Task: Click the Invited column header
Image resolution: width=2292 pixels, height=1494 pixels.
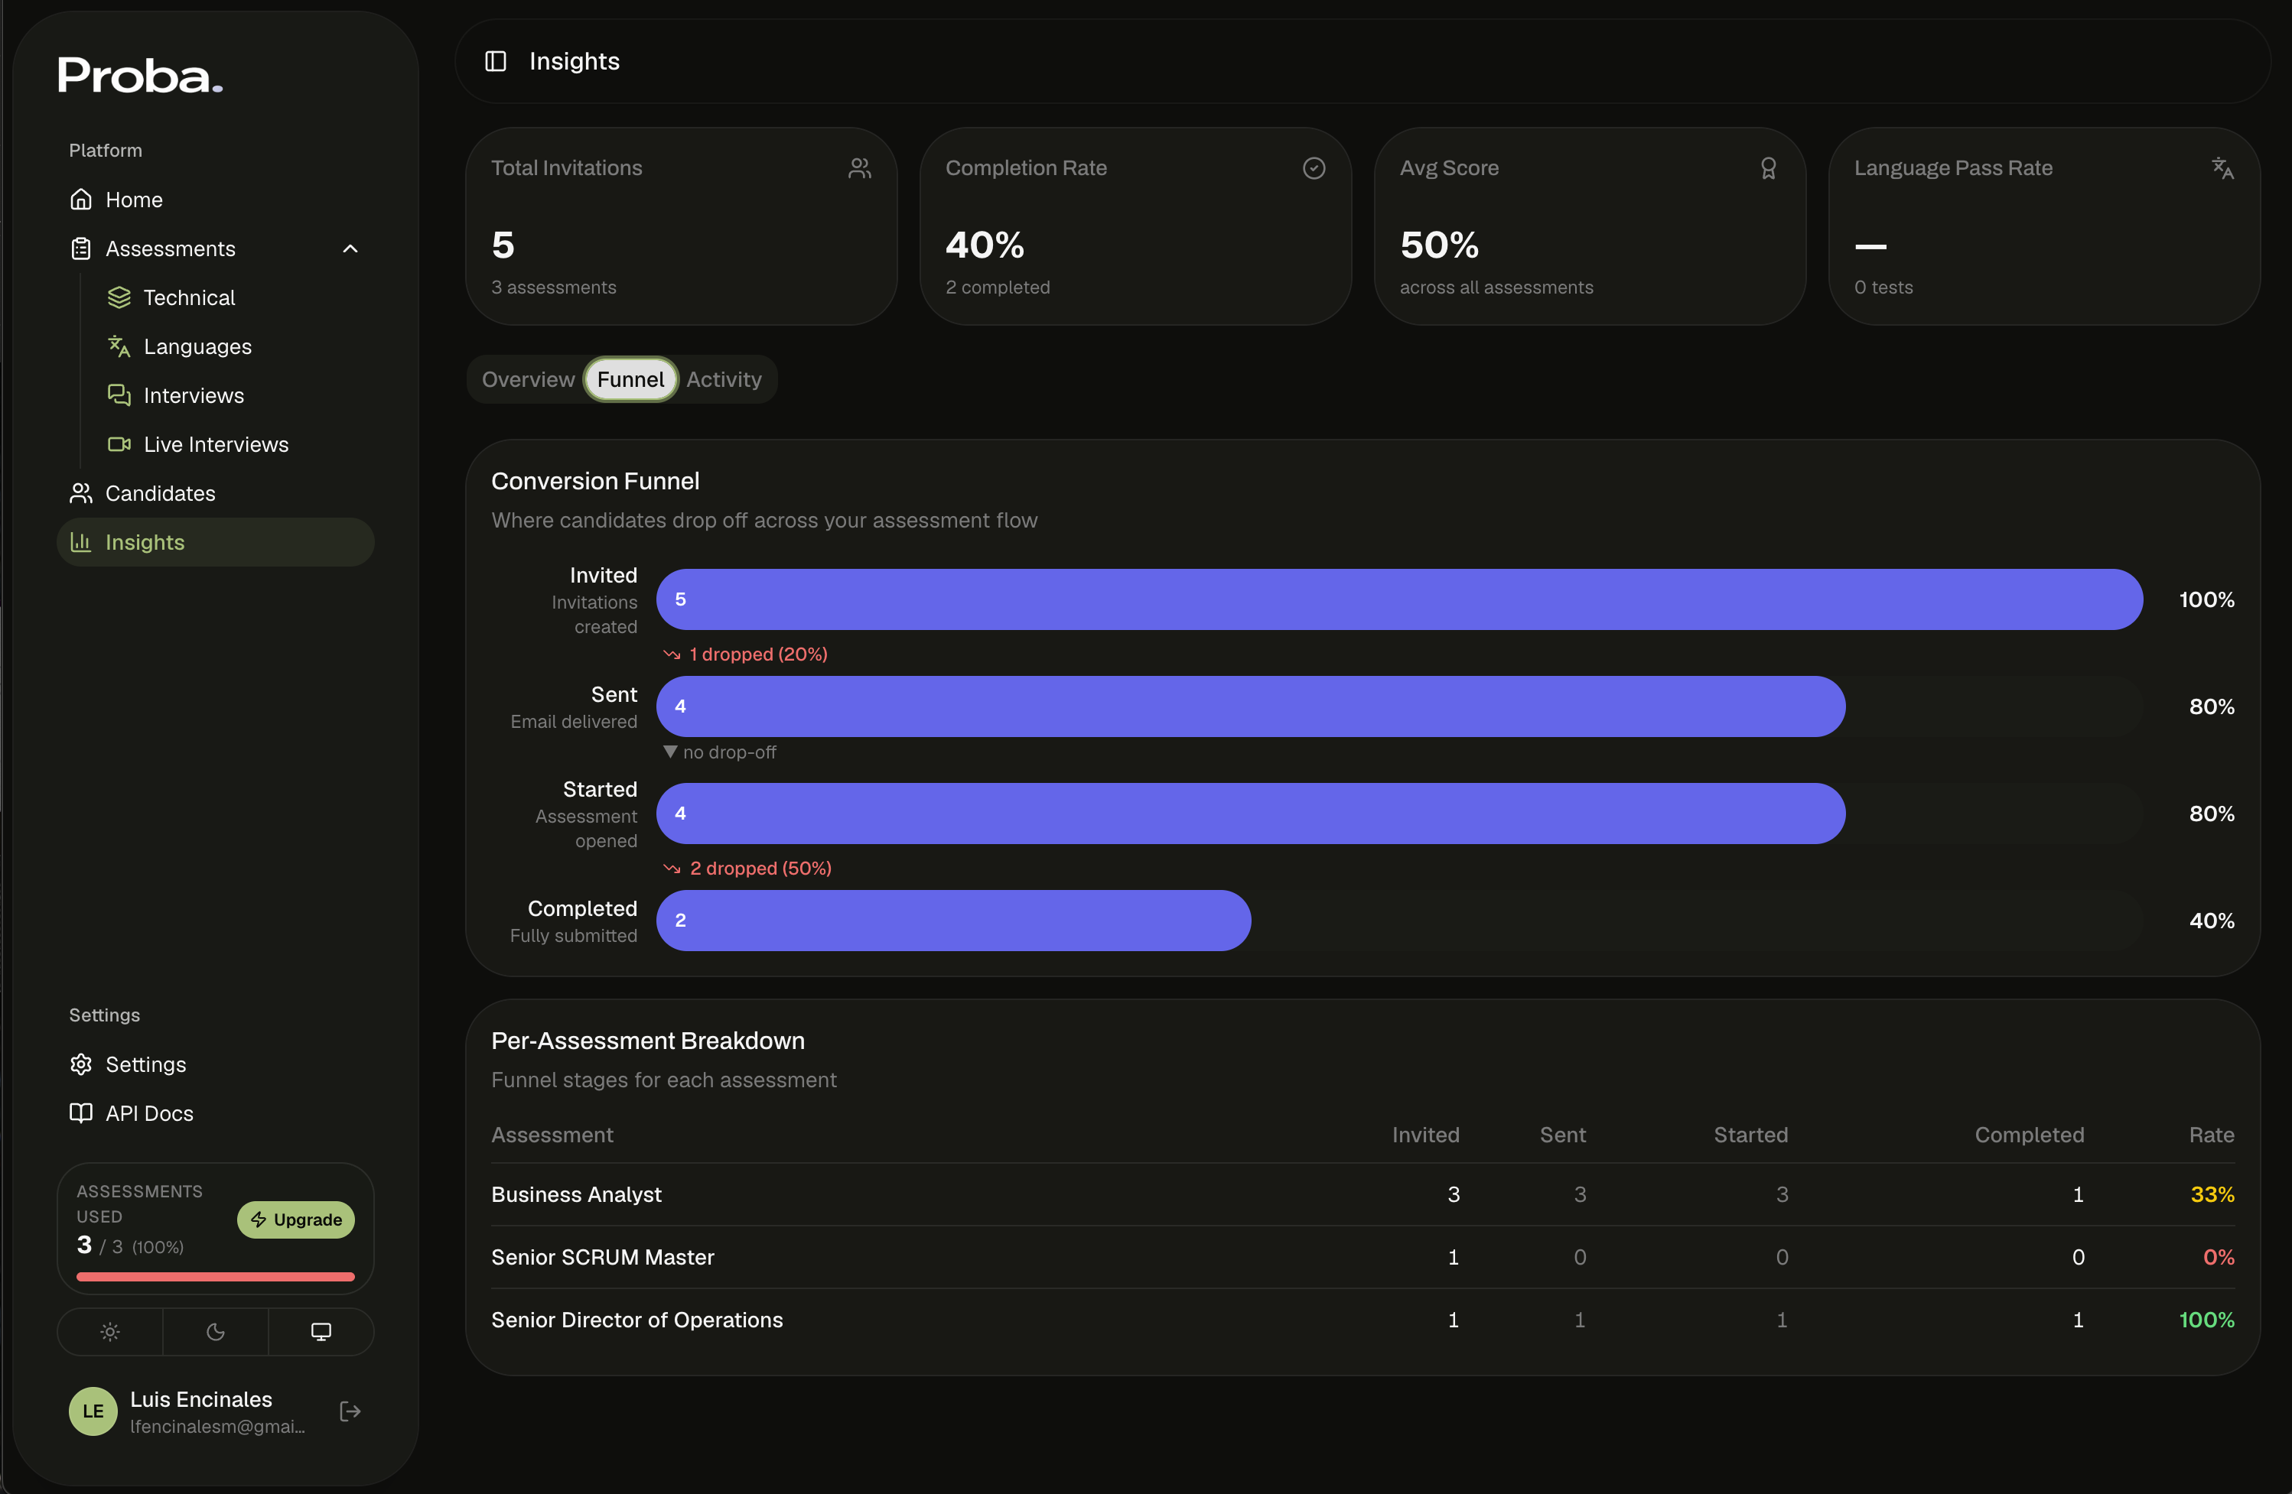Action: (1425, 1135)
